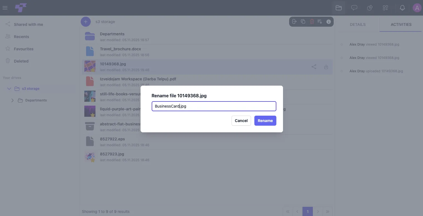Image resolution: width=423 pixels, height=216 pixels.
Task: Click the Travel_brochure.docx document icon
Action: coord(90,51)
